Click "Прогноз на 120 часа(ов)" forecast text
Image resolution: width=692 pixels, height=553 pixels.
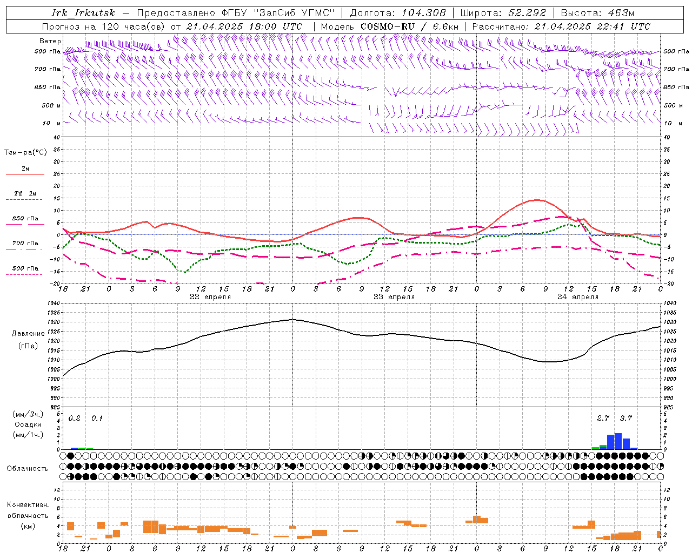(x=104, y=26)
